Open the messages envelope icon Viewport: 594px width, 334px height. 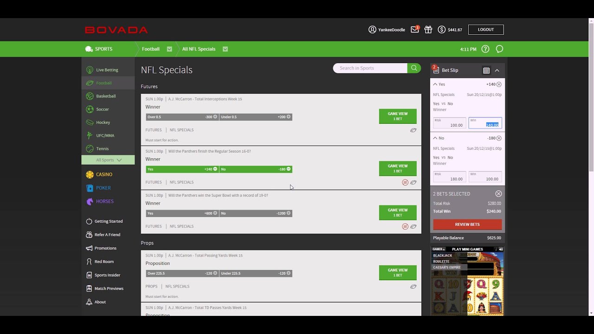point(415,30)
